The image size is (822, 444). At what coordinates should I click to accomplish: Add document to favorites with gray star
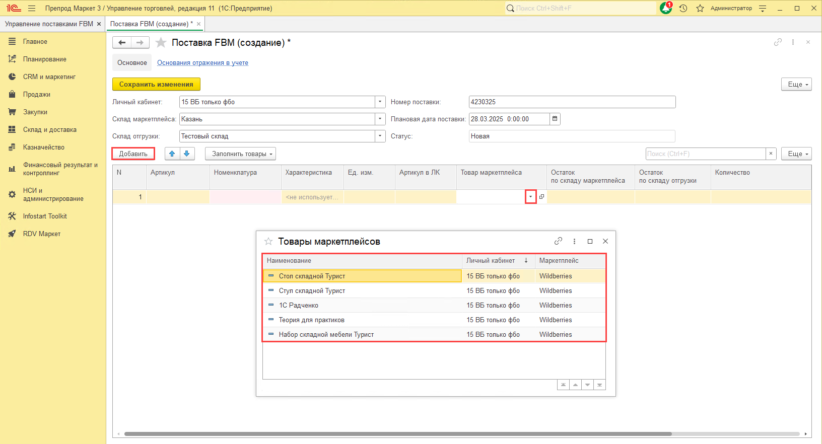(x=161, y=43)
